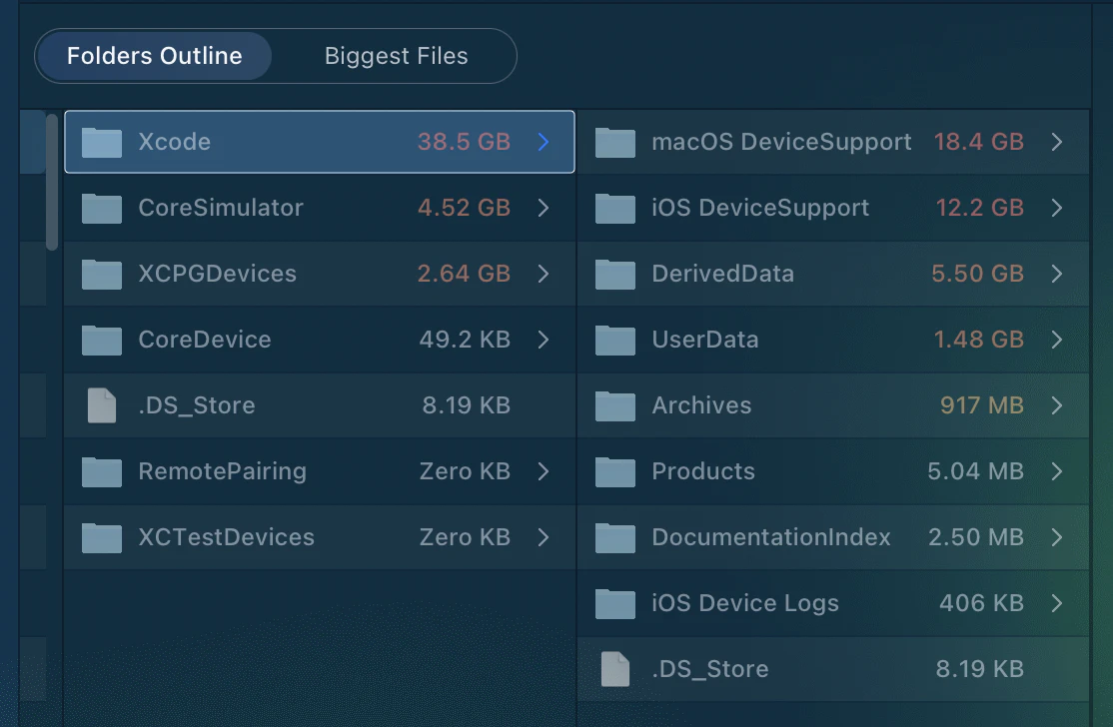Select the XCTestDevices folder name
The image size is (1113, 727).
(x=226, y=537)
